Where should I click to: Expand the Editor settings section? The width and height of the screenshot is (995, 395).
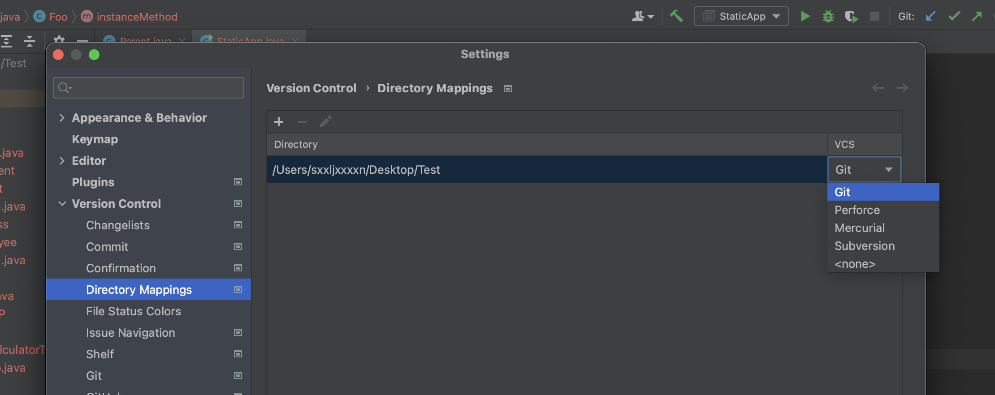(x=62, y=161)
